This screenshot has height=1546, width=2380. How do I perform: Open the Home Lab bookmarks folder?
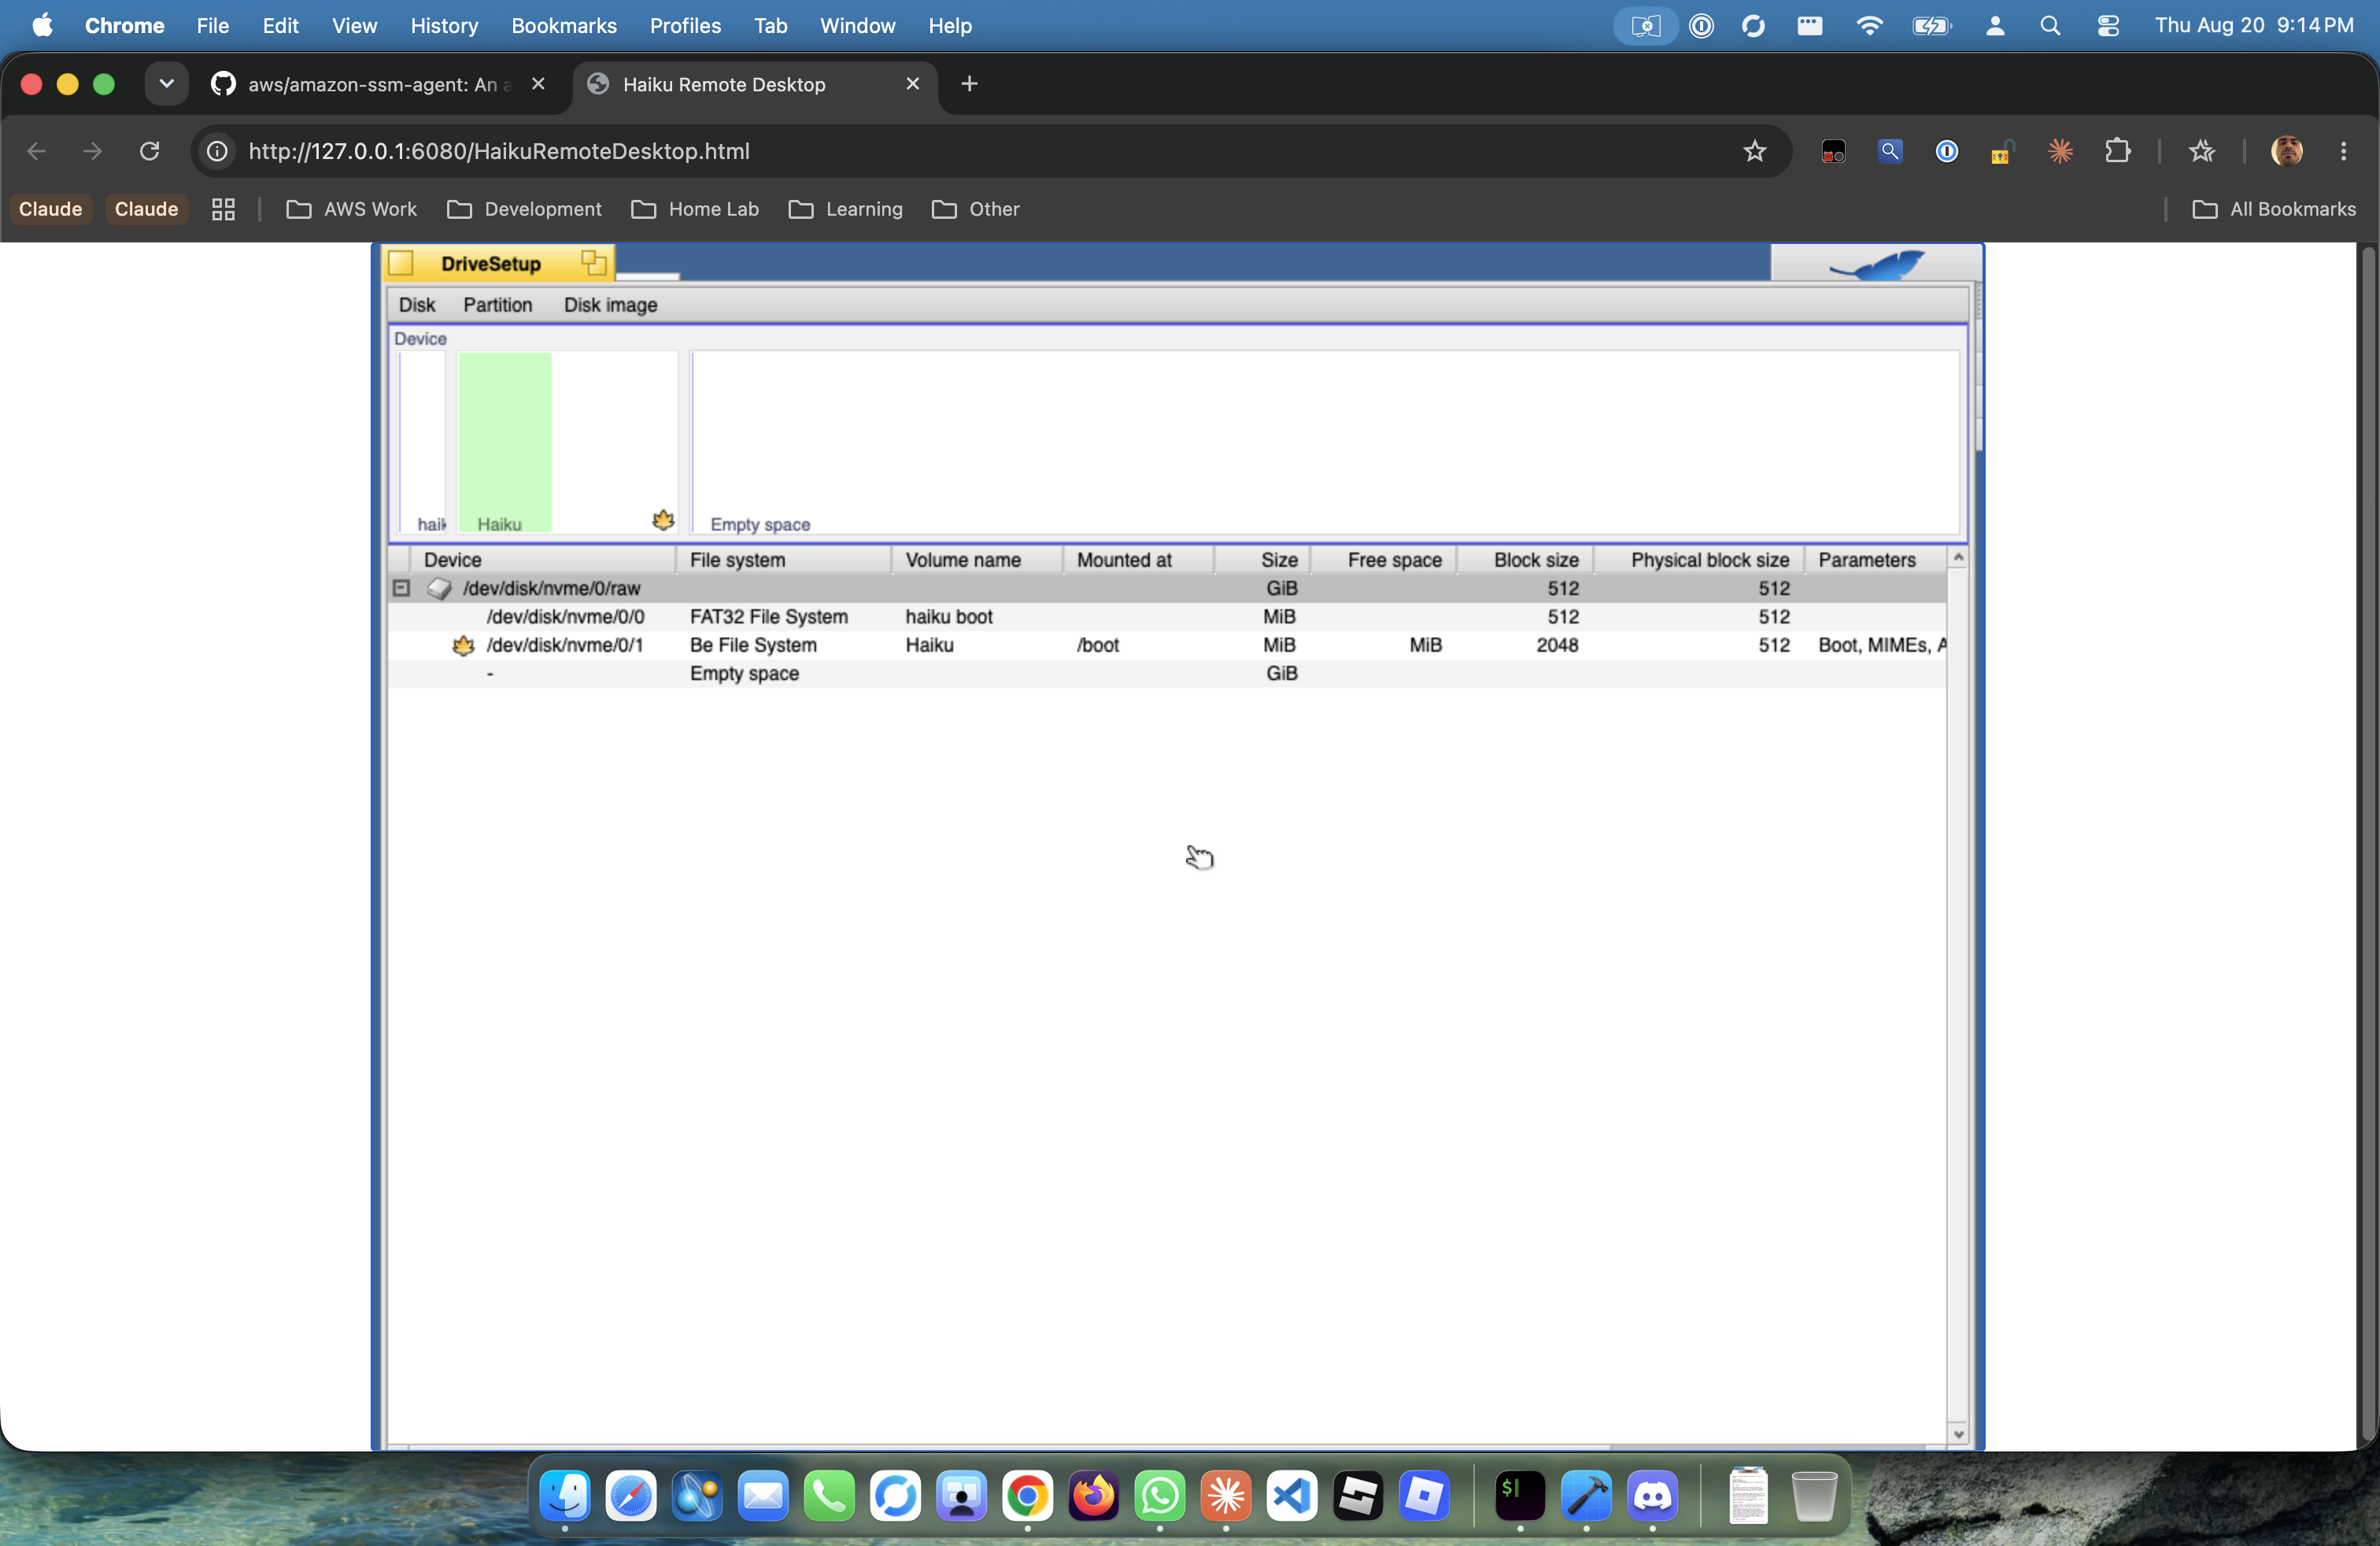pyautogui.click(x=695, y=209)
